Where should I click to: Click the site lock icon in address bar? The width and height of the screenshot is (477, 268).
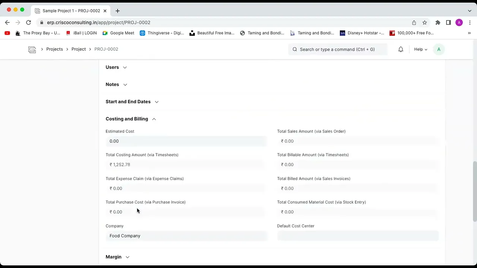41,22
